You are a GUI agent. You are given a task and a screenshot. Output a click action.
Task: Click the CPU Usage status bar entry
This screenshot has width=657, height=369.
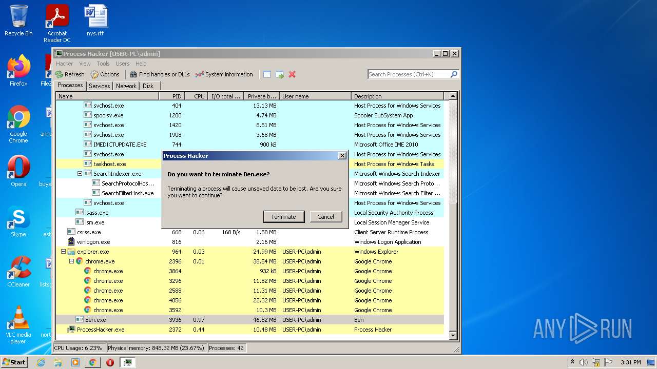(x=79, y=348)
